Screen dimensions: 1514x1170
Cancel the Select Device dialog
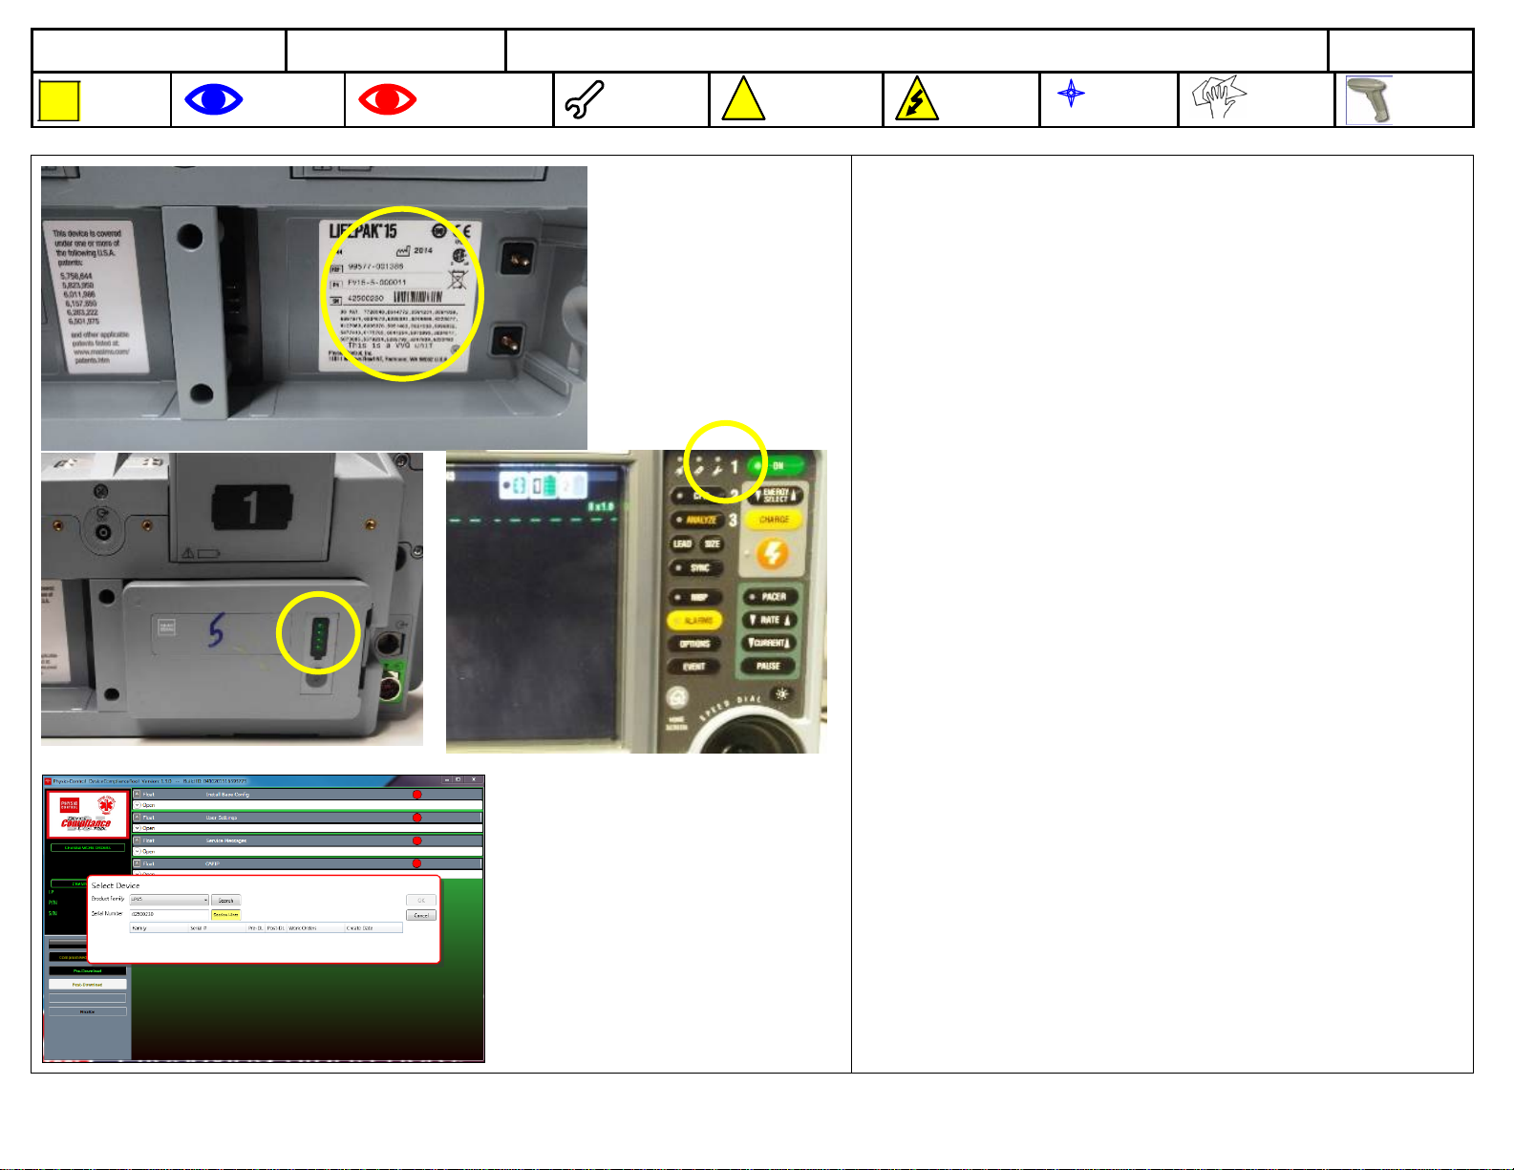pyautogui.click(x=421, y=915)
